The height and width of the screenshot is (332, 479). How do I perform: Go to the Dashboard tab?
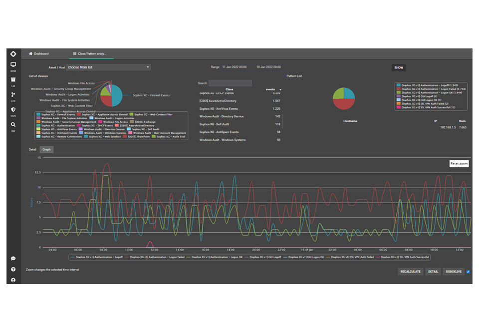click(x=39, y=54)
